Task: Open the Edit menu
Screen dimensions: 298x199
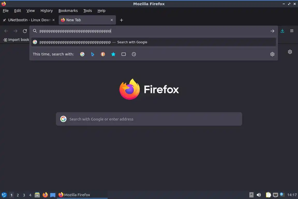Action: tap(18, 11)
